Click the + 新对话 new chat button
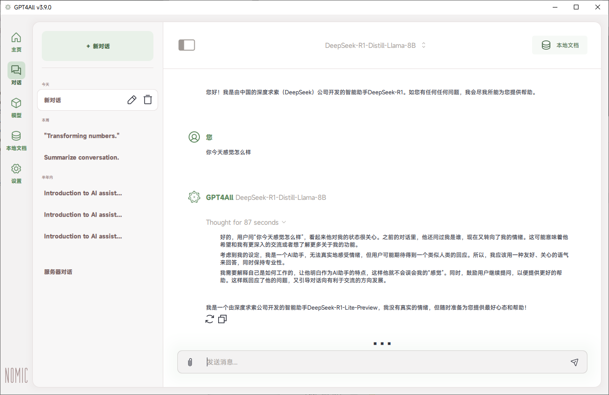Screen dimensions: 609x395 (98, 46)
